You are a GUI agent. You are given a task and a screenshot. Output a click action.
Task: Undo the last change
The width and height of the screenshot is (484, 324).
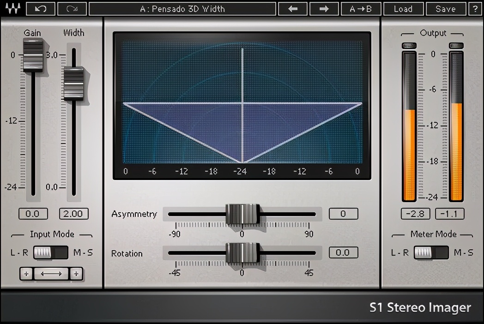[x=41, y=9]
